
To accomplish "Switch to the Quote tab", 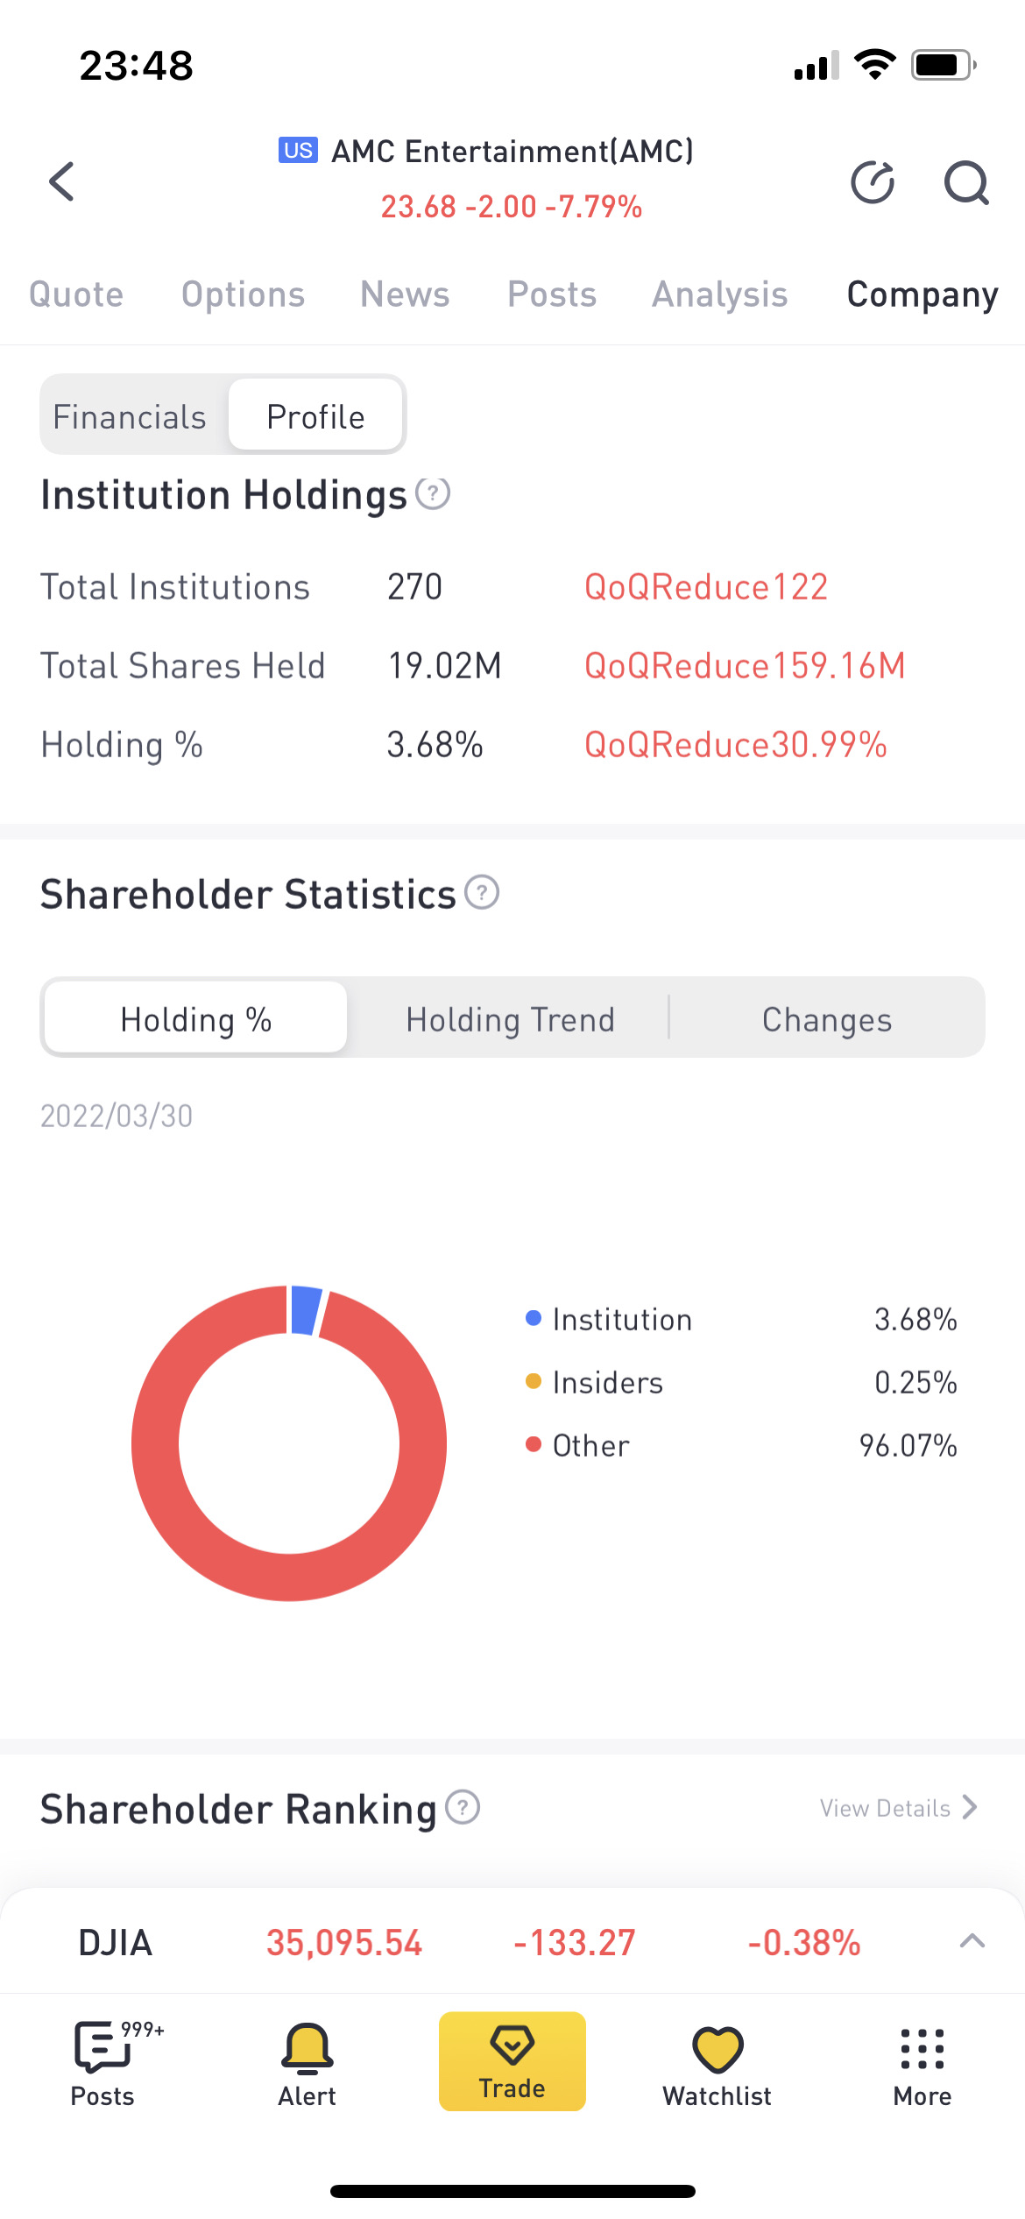I will pyautogui.click(x=76, y=294).
